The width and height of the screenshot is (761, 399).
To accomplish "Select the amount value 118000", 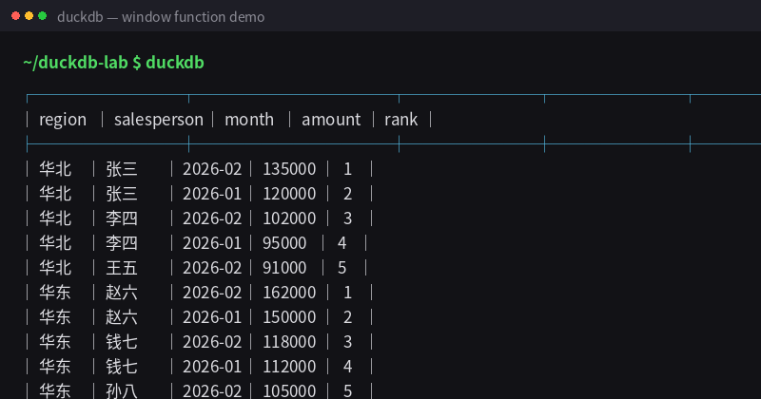I will click(289, 342).
